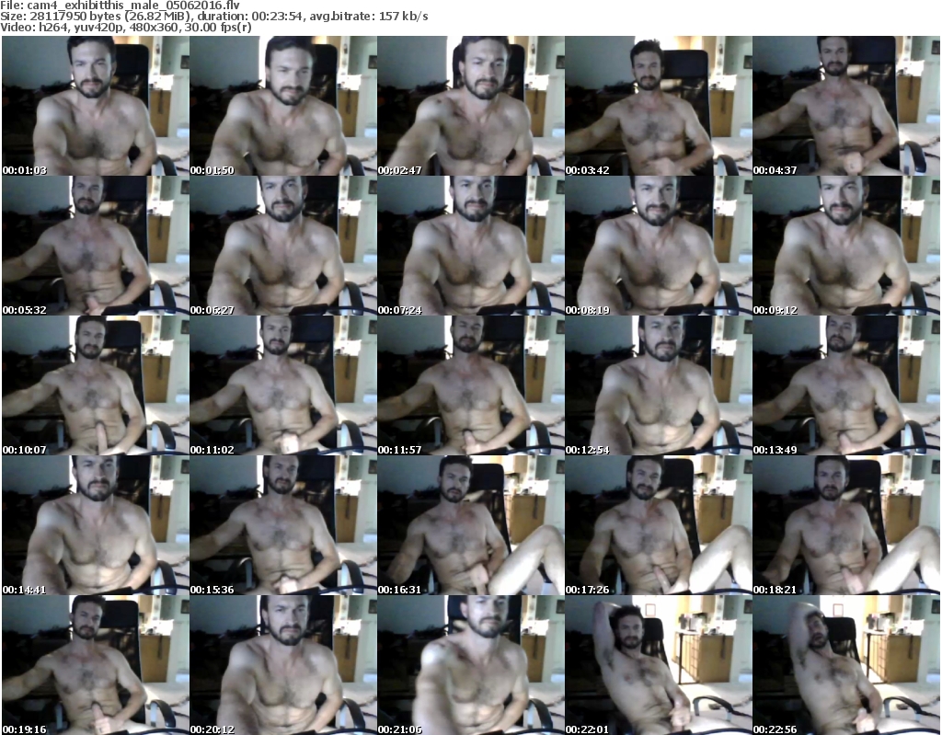The image size is (942, 735).
Task: Select the frame stamped 00:10:07
Action: [x=96, y=385]
